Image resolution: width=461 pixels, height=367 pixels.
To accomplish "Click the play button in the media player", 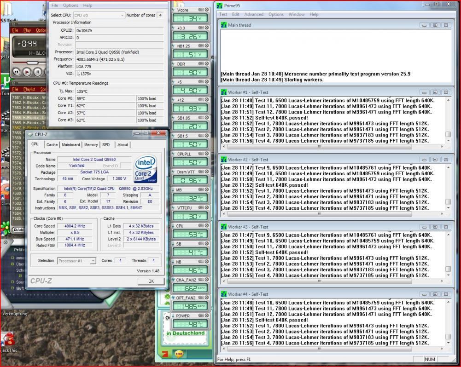I will click(x=27, y=72).
